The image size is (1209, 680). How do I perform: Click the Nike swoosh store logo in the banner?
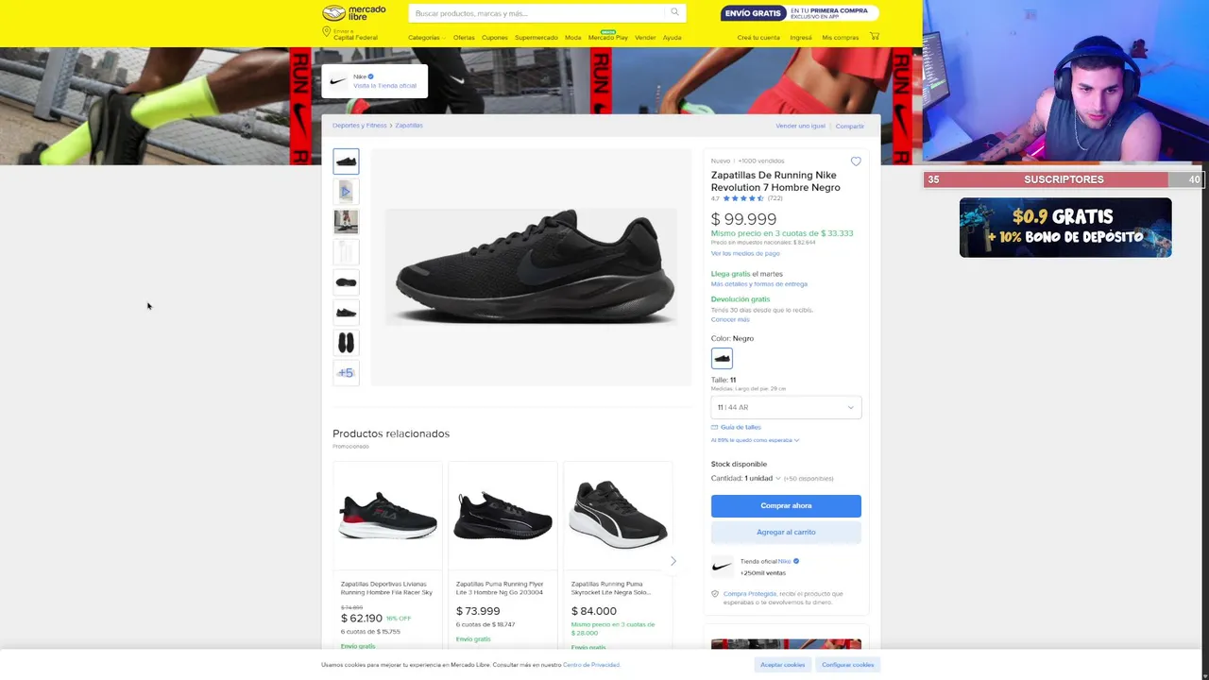[x=338, y=80]
